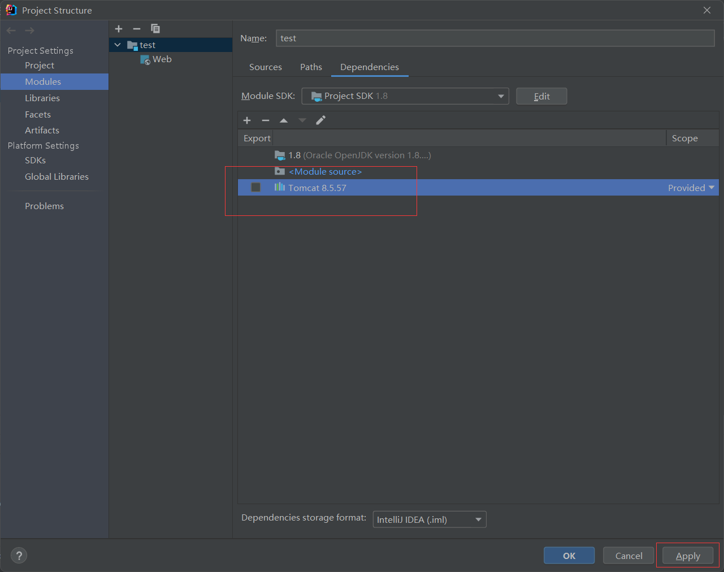The width and height of the screenshot is (724, 572).
Task: Toggle the Export checkbox for Tomcat 8.5.57
Action: pos(256,187)
